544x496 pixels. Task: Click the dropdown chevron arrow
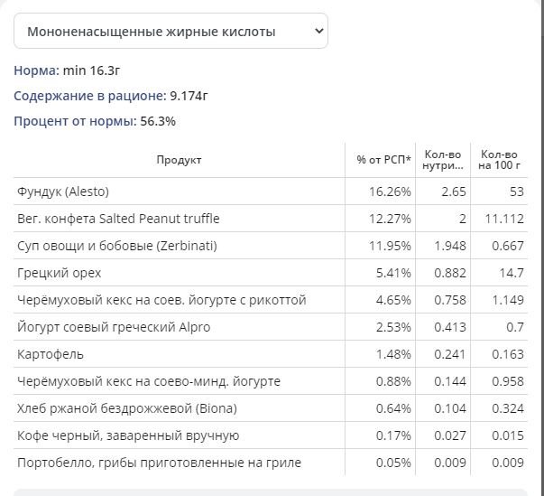[318, 31]
